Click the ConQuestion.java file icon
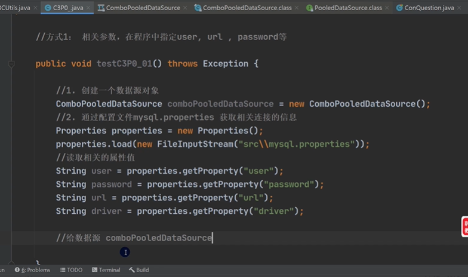Image resolution: width=468 pixels, height=277 pixels. [x=399, y=8]
